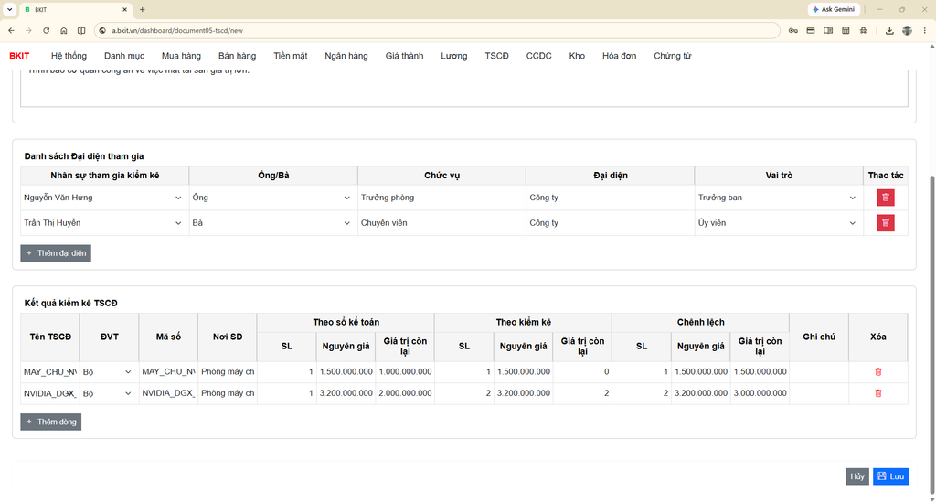Image resolution: width=936 pixels, height=503 pixels.
Task: Go back to previous page
Action: 11,30
